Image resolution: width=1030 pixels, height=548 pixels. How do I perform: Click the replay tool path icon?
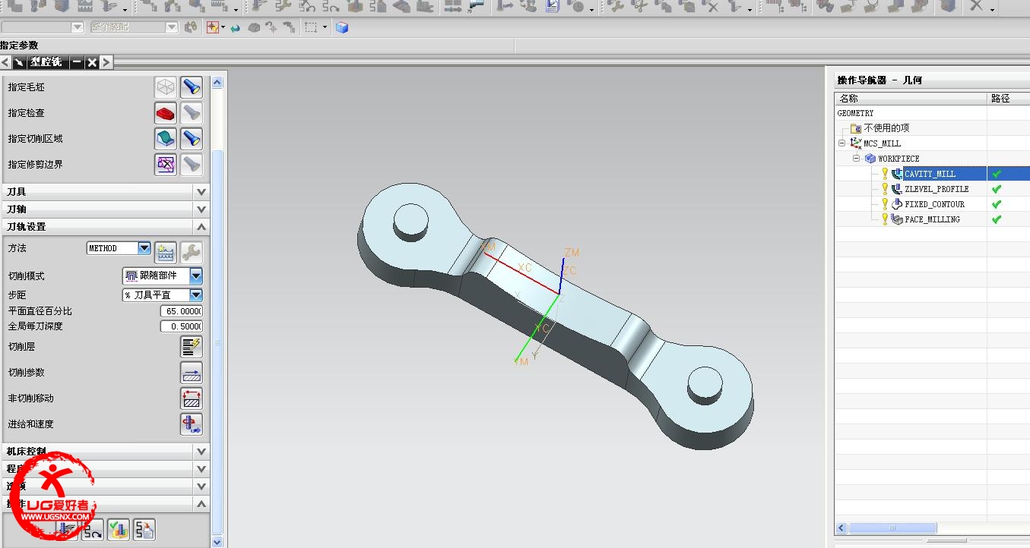click(93, 530)
